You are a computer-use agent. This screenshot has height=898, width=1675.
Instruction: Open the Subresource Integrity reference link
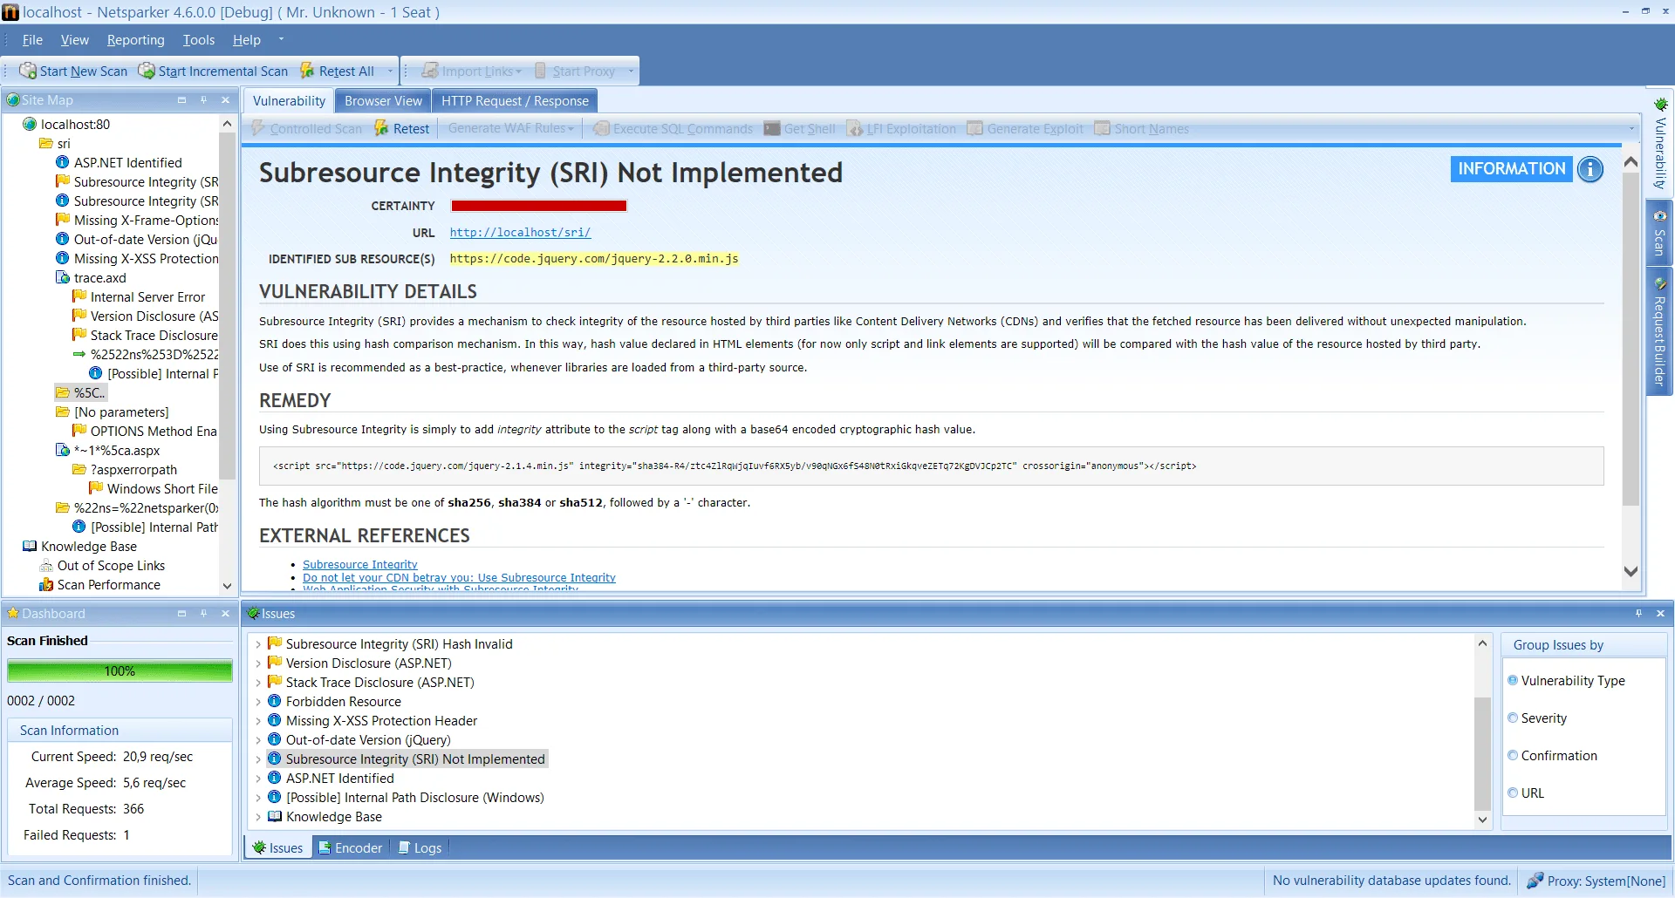359,565
